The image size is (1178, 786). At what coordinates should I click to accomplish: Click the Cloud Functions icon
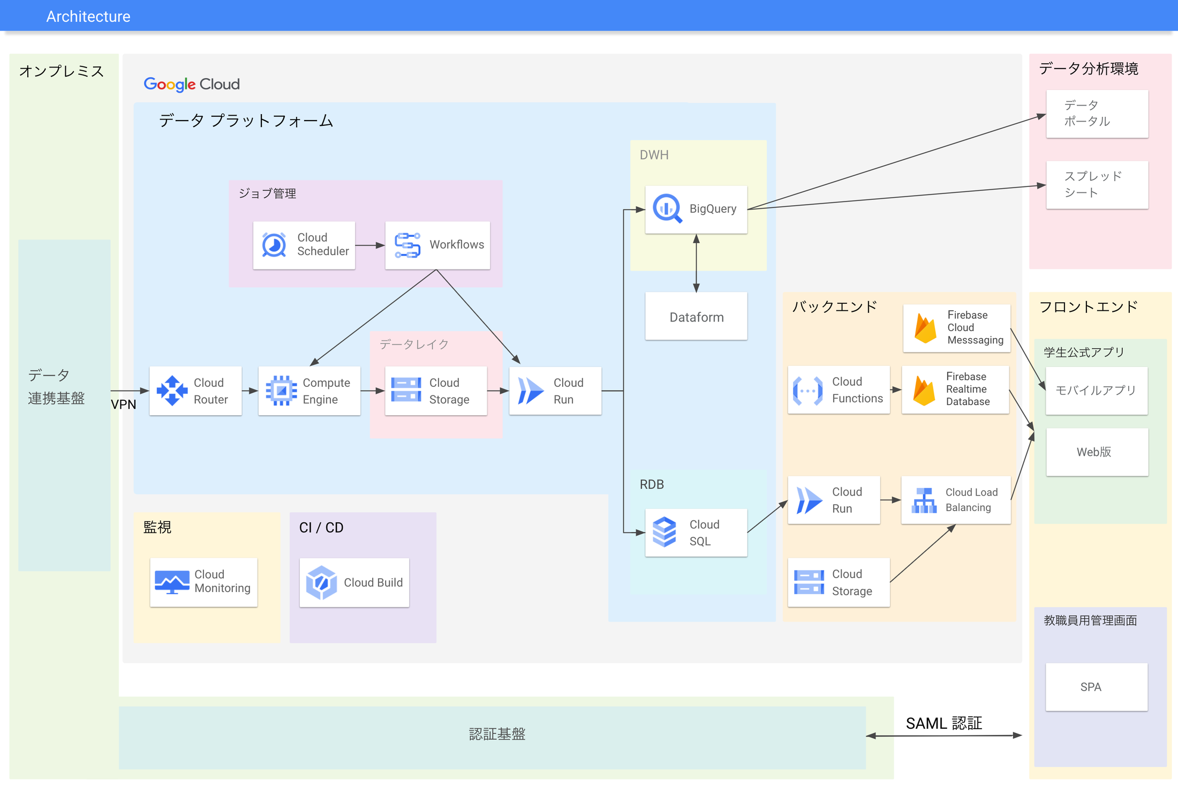pos(807,390)
